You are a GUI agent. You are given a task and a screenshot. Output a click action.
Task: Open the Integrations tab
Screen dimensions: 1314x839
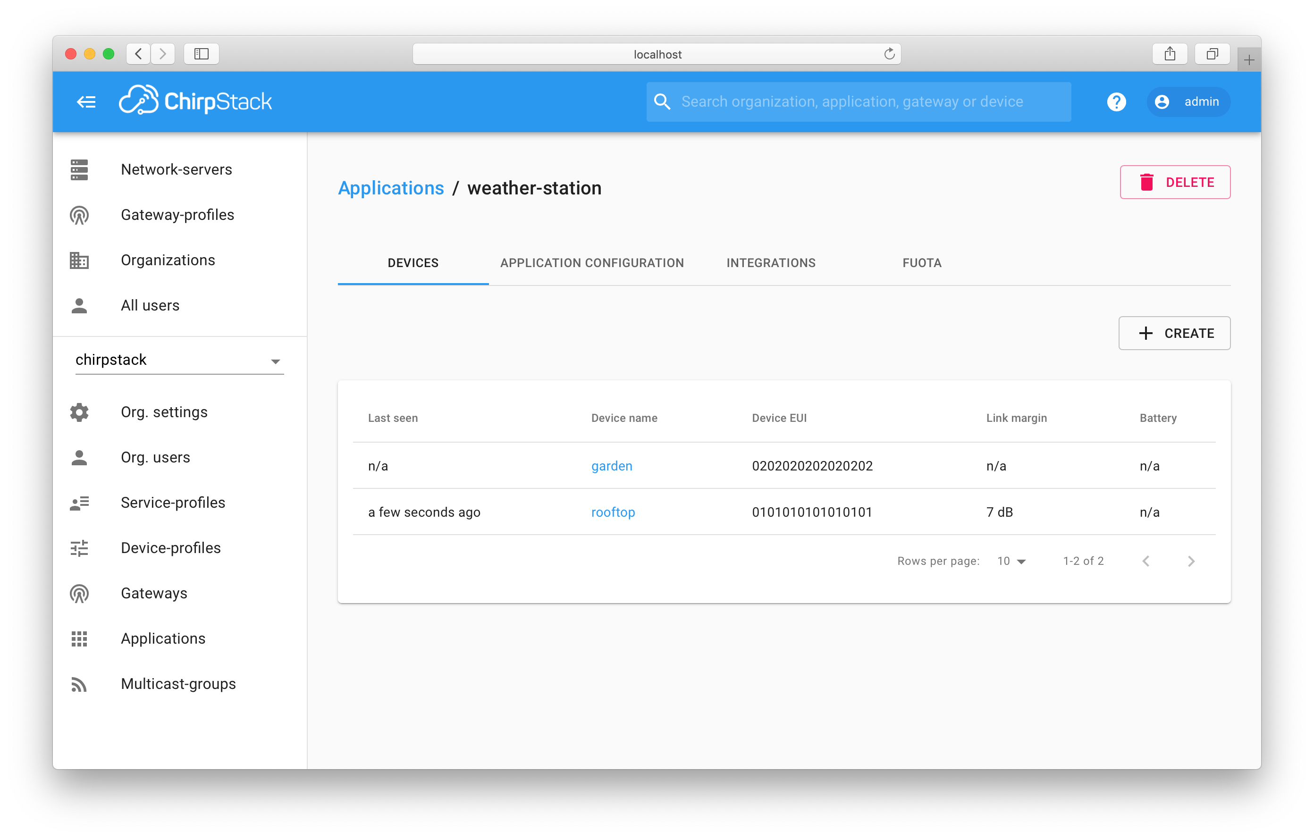tap(770, 263)
